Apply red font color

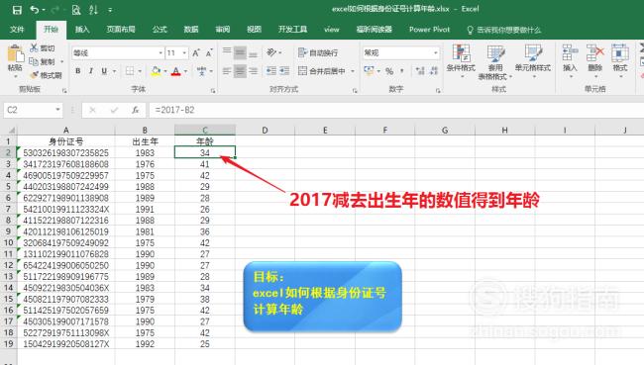coord(175,71)
